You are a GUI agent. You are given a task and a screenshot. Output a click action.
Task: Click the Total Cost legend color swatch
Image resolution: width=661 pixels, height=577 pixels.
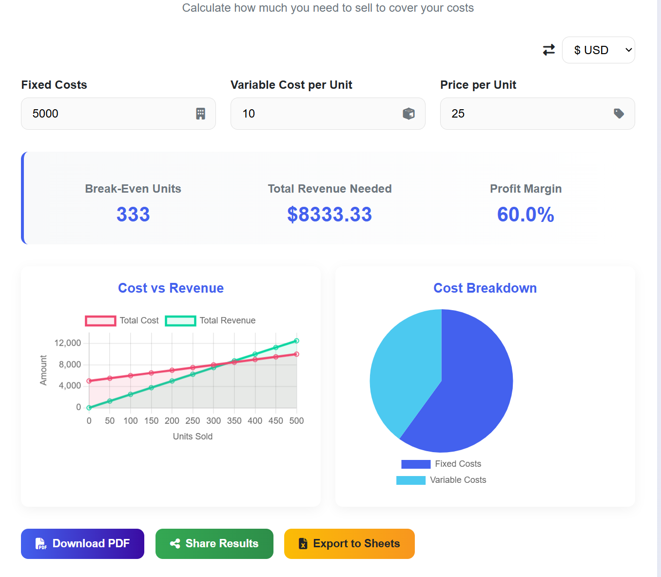pos(100,320)
